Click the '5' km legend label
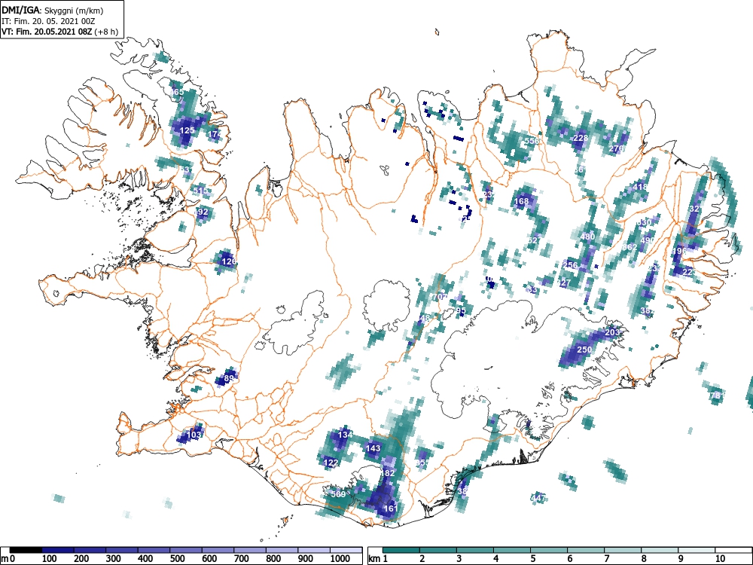 (532, 559)
